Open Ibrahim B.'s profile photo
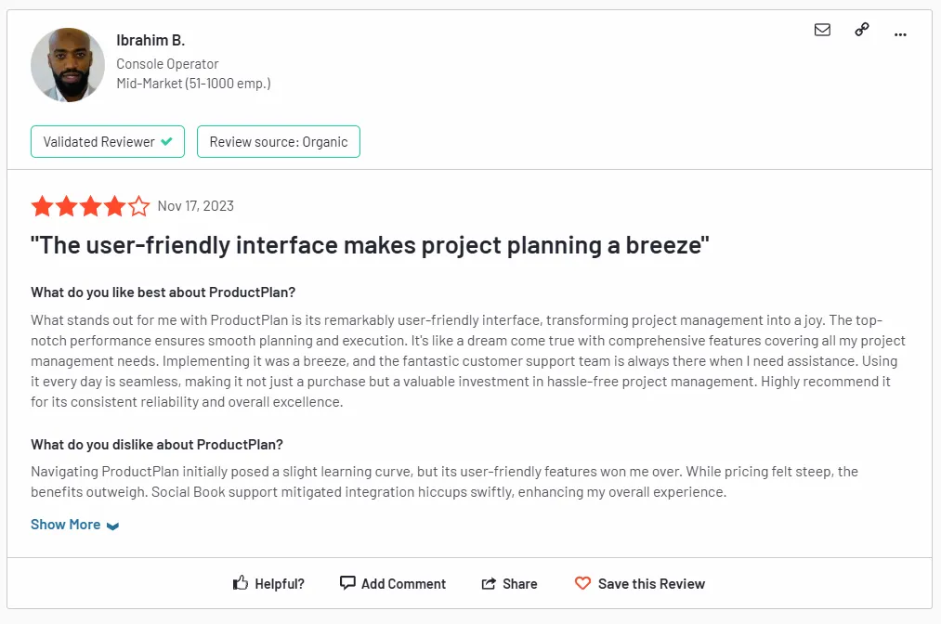 click(x=68, y=65)
